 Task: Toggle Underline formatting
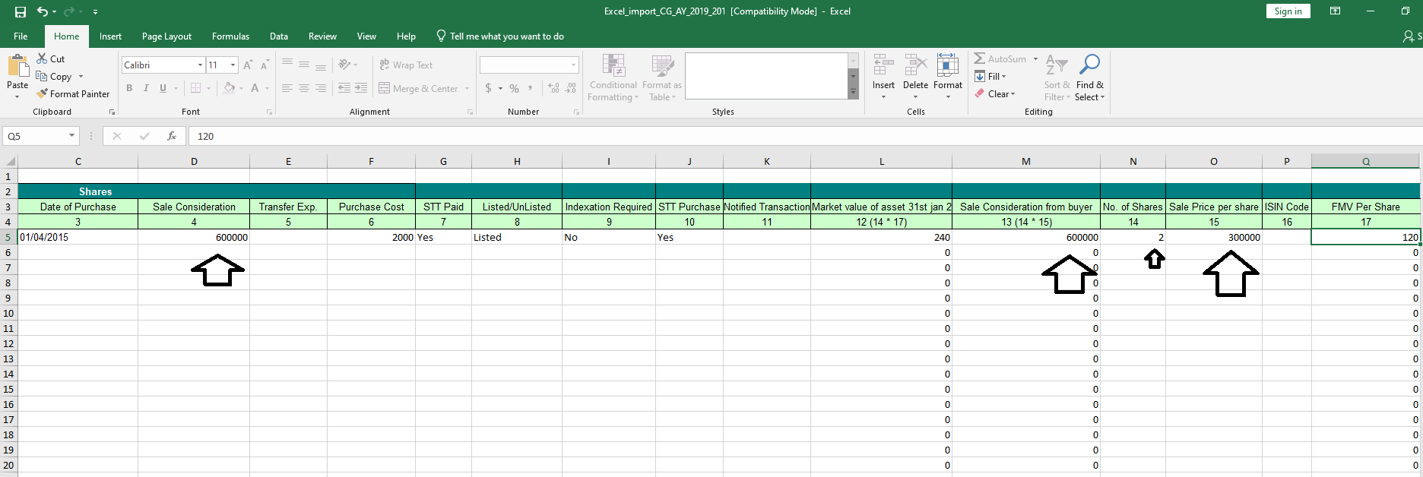(163, 88)
